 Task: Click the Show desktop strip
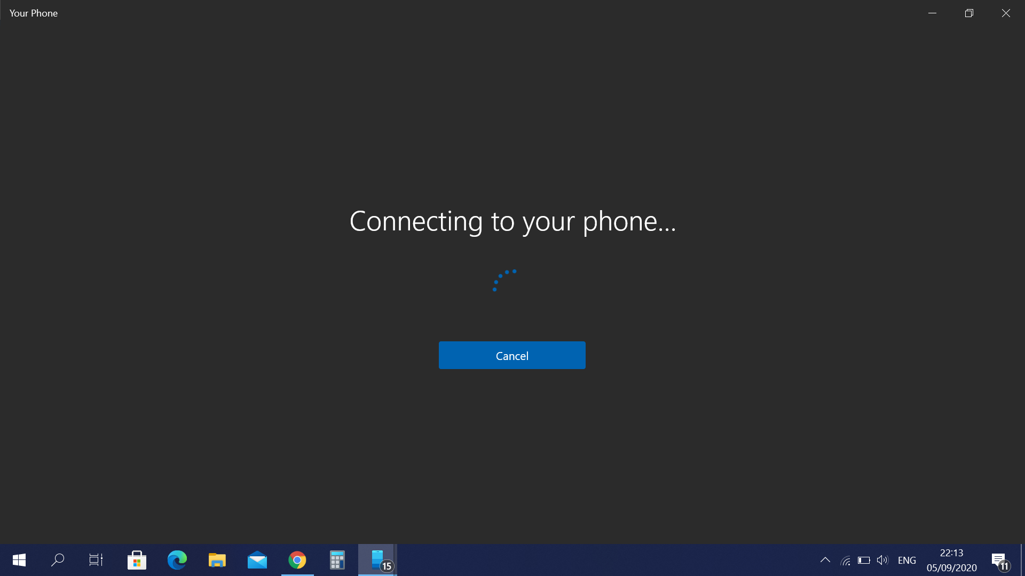tap(1022, 560)
